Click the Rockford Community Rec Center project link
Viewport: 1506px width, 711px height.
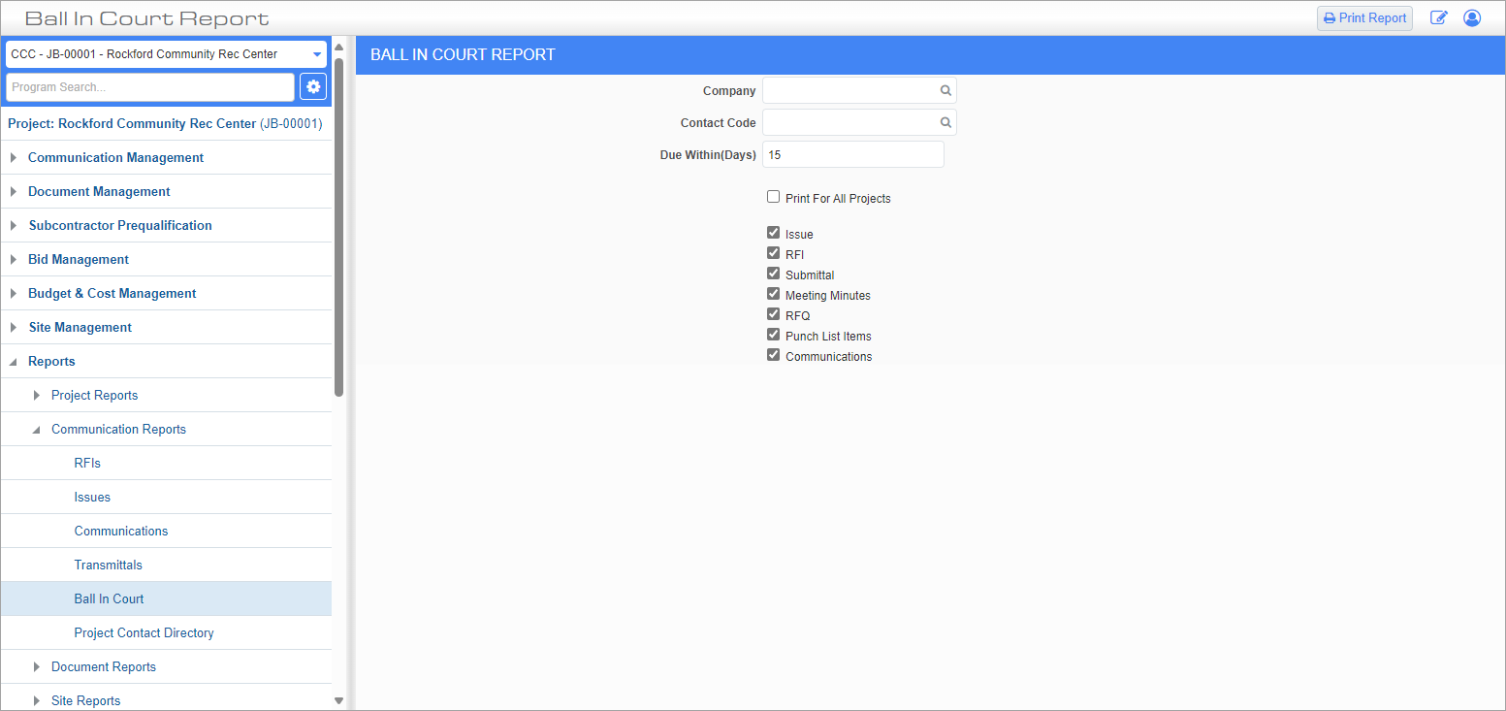click(157, 124)
